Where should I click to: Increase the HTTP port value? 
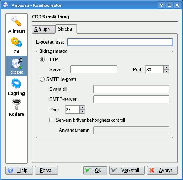click(166, 67)
